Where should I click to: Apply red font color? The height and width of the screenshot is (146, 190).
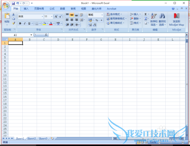pos(51,24)
